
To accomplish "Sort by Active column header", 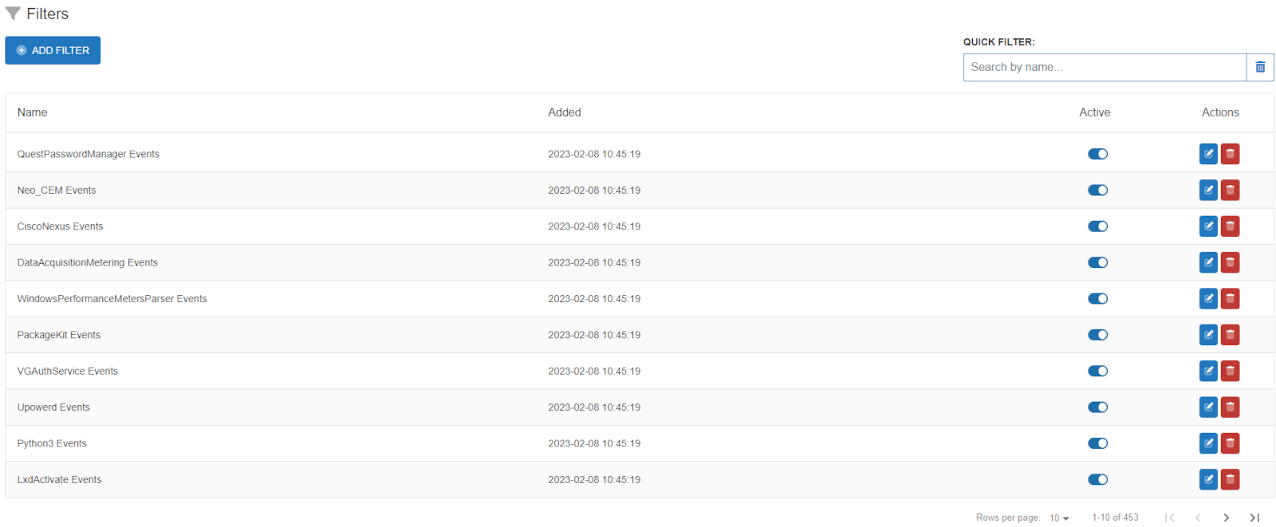I will coord(1094,112).
